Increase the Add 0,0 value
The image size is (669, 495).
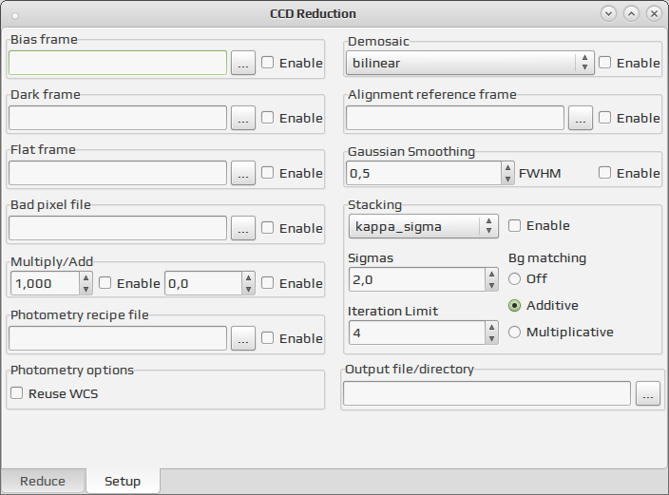(248, 277)
